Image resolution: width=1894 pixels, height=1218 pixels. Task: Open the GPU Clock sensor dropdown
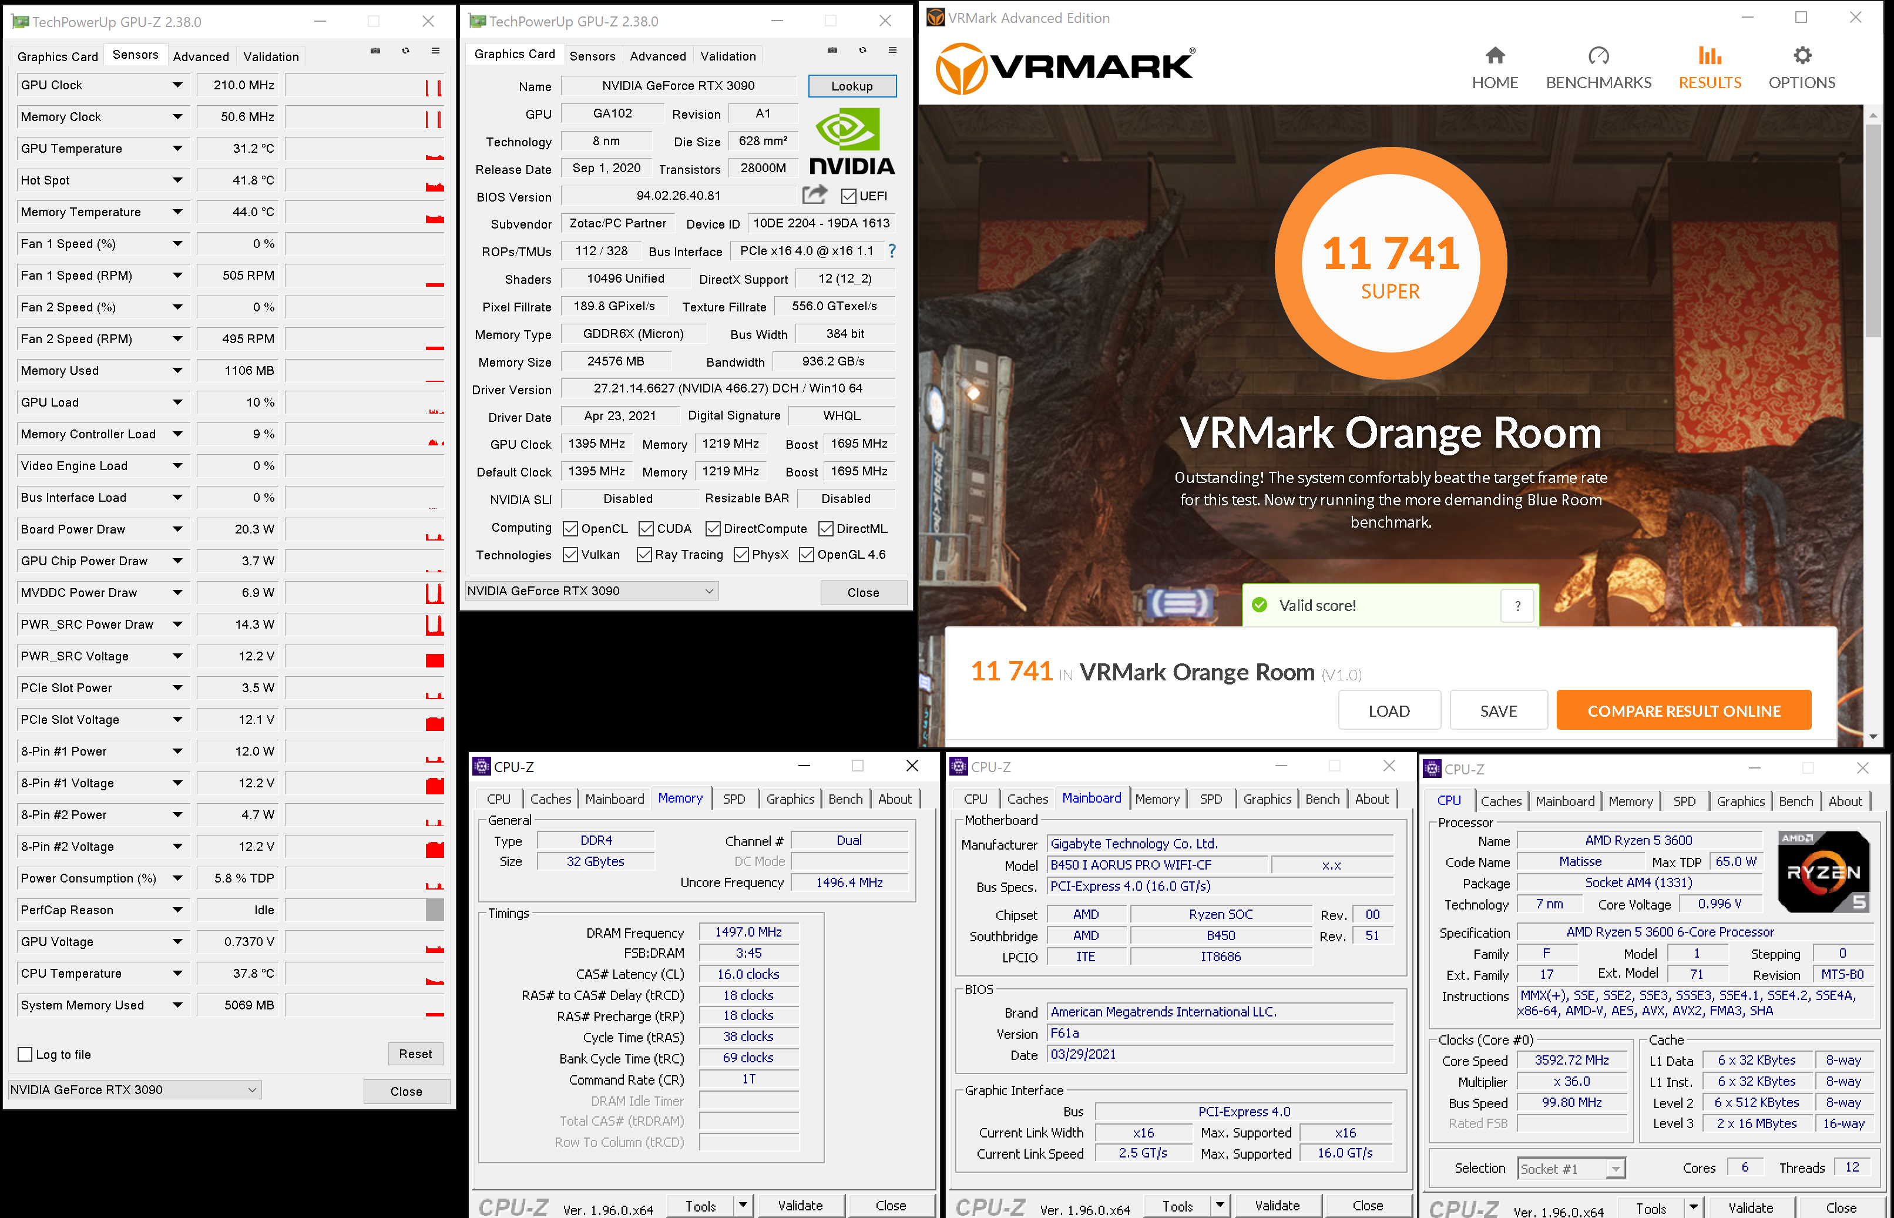pyautogui.click(x=177, y=85)
